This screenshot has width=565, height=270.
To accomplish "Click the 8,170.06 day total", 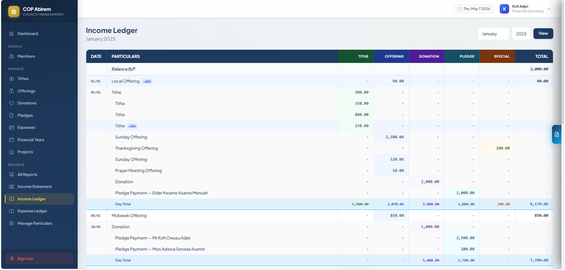I will [539, 204].
